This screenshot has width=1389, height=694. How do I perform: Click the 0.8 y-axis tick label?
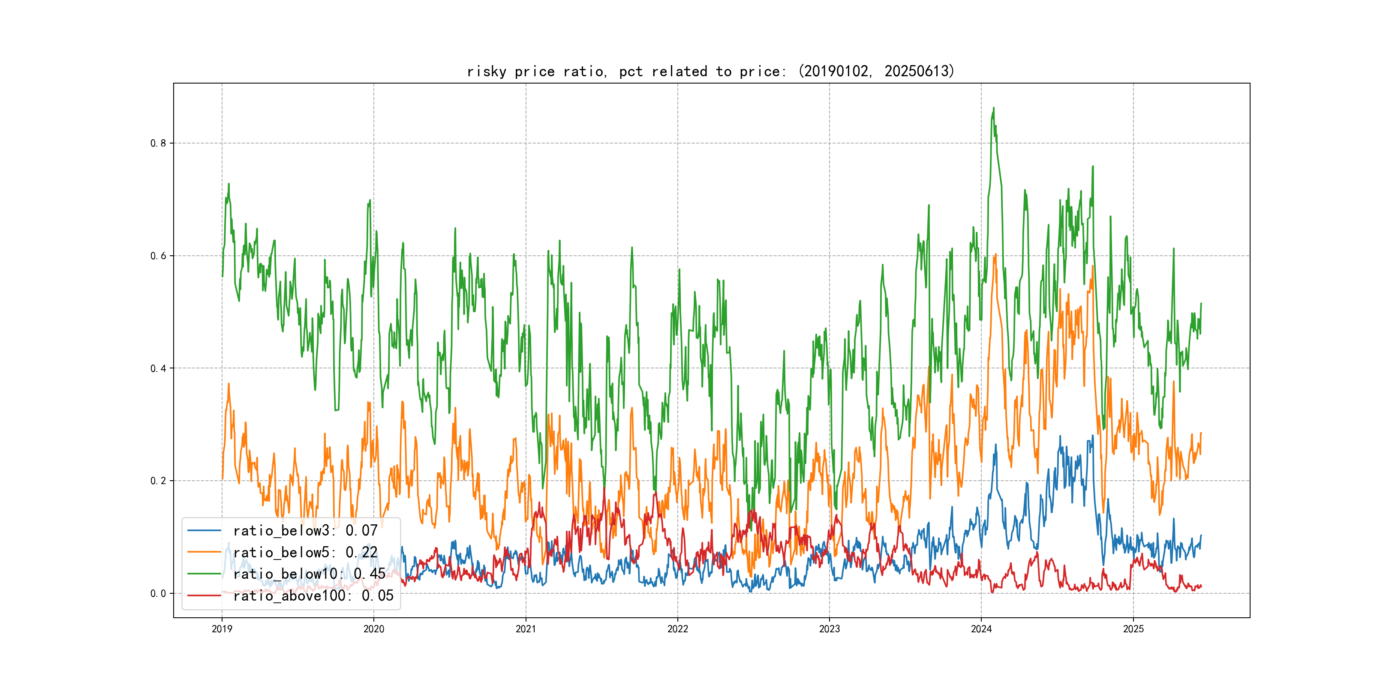(158, 144)
